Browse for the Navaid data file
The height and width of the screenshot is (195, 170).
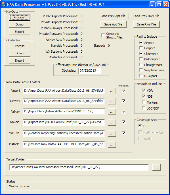[x=112, y=122]
